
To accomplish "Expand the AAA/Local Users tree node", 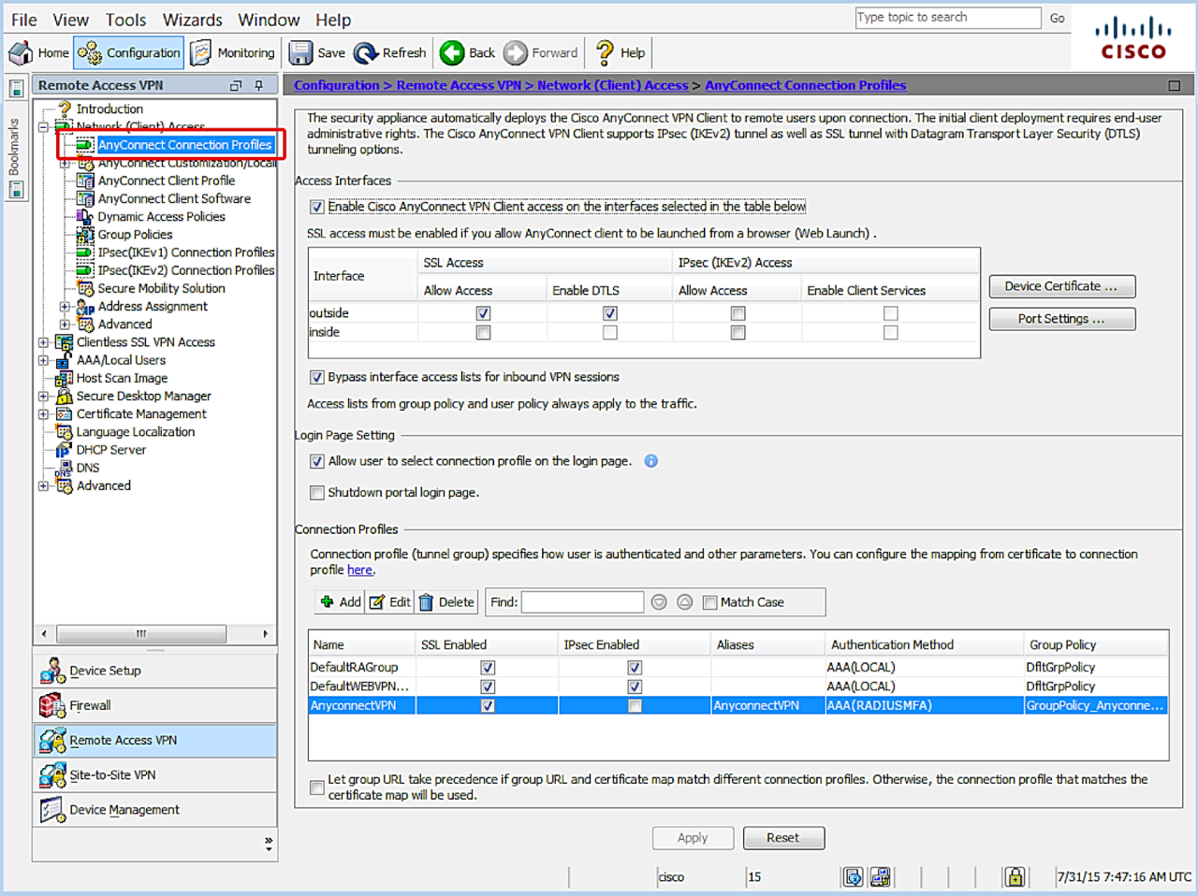I will tap(43, 360).
